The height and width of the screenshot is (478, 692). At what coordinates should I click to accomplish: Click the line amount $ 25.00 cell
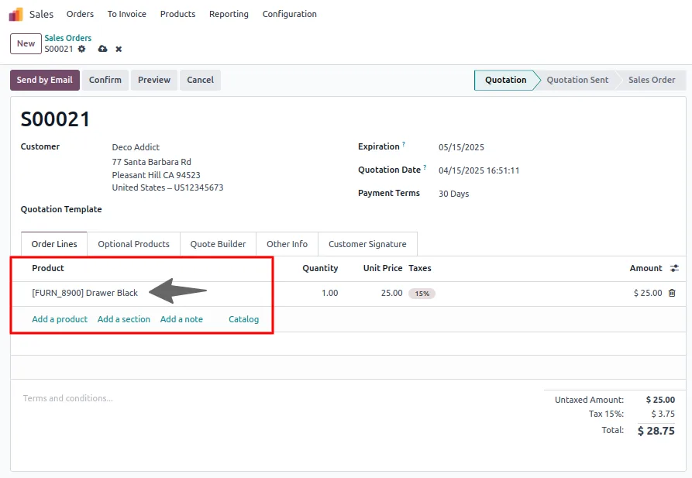coord(648,293)
